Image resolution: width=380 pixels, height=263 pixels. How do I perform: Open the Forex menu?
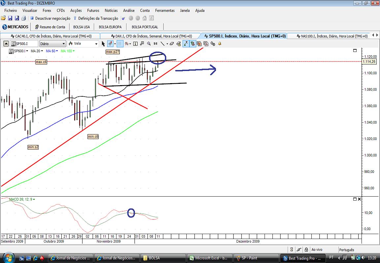click(x=47, y=11)
